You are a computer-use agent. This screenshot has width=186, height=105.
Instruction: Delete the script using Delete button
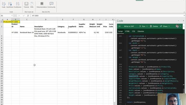(x=154, y=26)
